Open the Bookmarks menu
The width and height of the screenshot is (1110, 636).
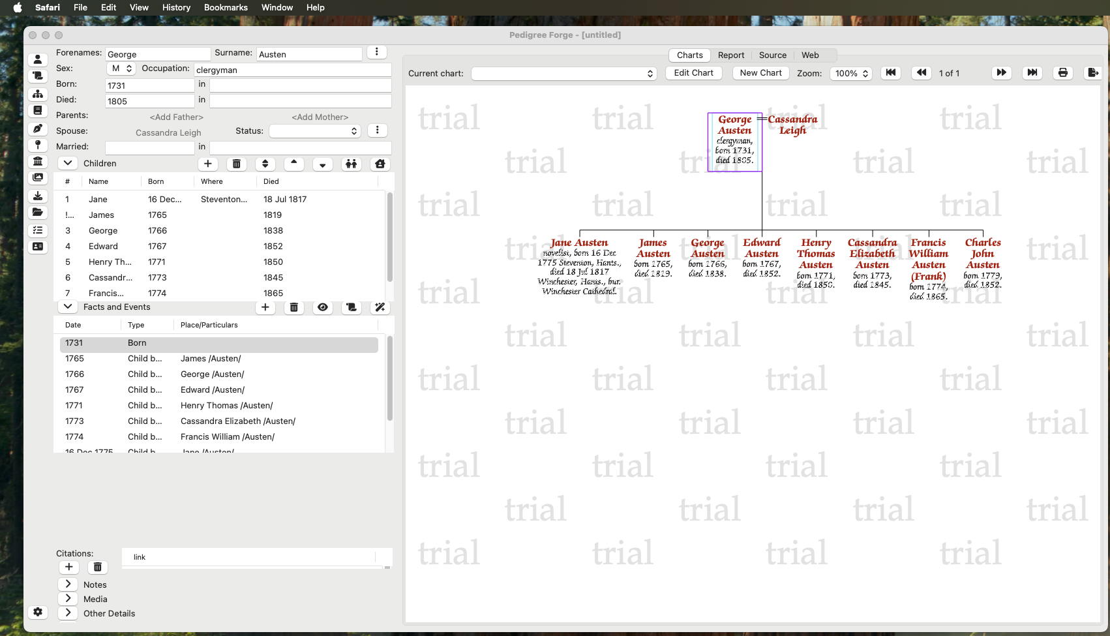point(226,7)
